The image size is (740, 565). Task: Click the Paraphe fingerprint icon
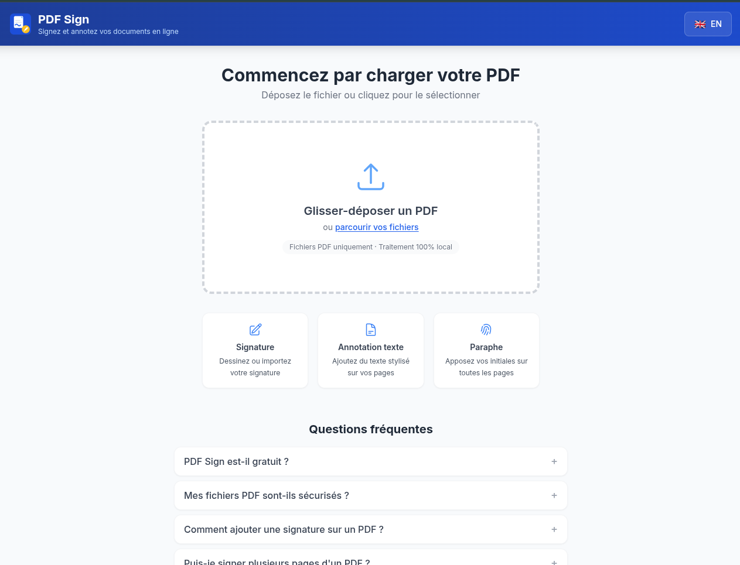pyautogui.click(x=486, y=330)
